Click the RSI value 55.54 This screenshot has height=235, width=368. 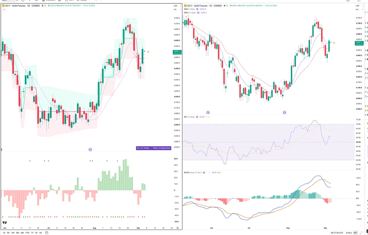click(202, 117)
